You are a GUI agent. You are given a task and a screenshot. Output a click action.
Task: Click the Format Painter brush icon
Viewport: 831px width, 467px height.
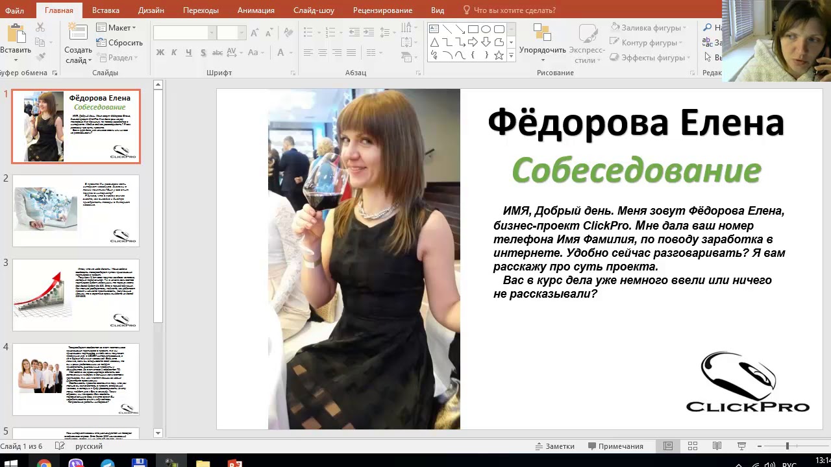click(40, 57)
